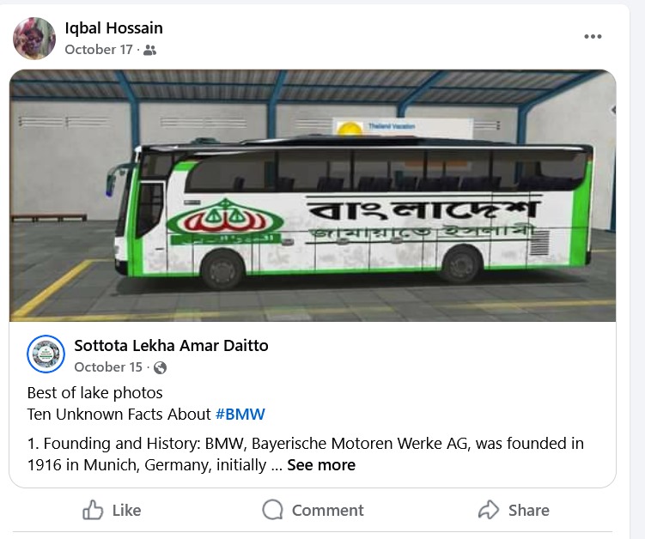Open the bus image in the shared post

(x=313, y=196)
